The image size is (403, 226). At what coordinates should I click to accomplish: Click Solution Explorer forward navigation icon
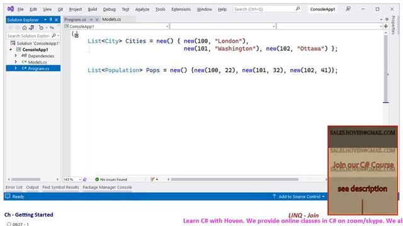[17, 28]
